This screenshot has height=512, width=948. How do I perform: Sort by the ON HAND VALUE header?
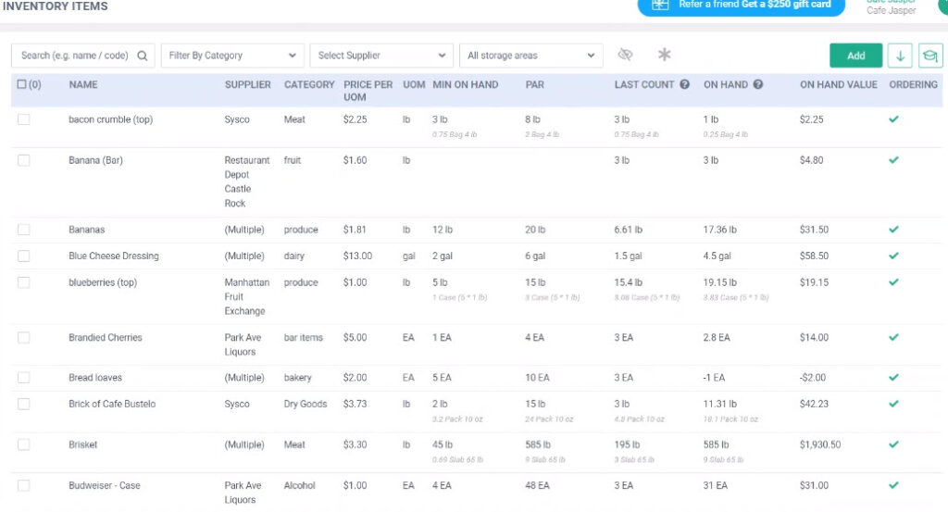click(838, 84)
